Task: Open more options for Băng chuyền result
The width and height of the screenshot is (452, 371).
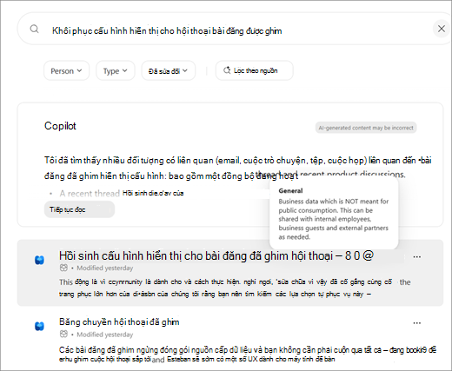Action: click(417, 323)
